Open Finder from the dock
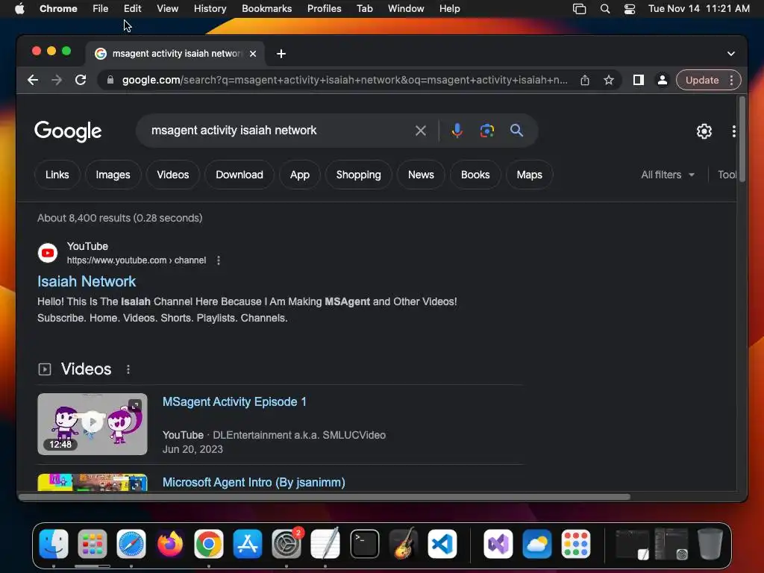Image resolution: width=764 pixels, height=573 pixels. [54, 544]
